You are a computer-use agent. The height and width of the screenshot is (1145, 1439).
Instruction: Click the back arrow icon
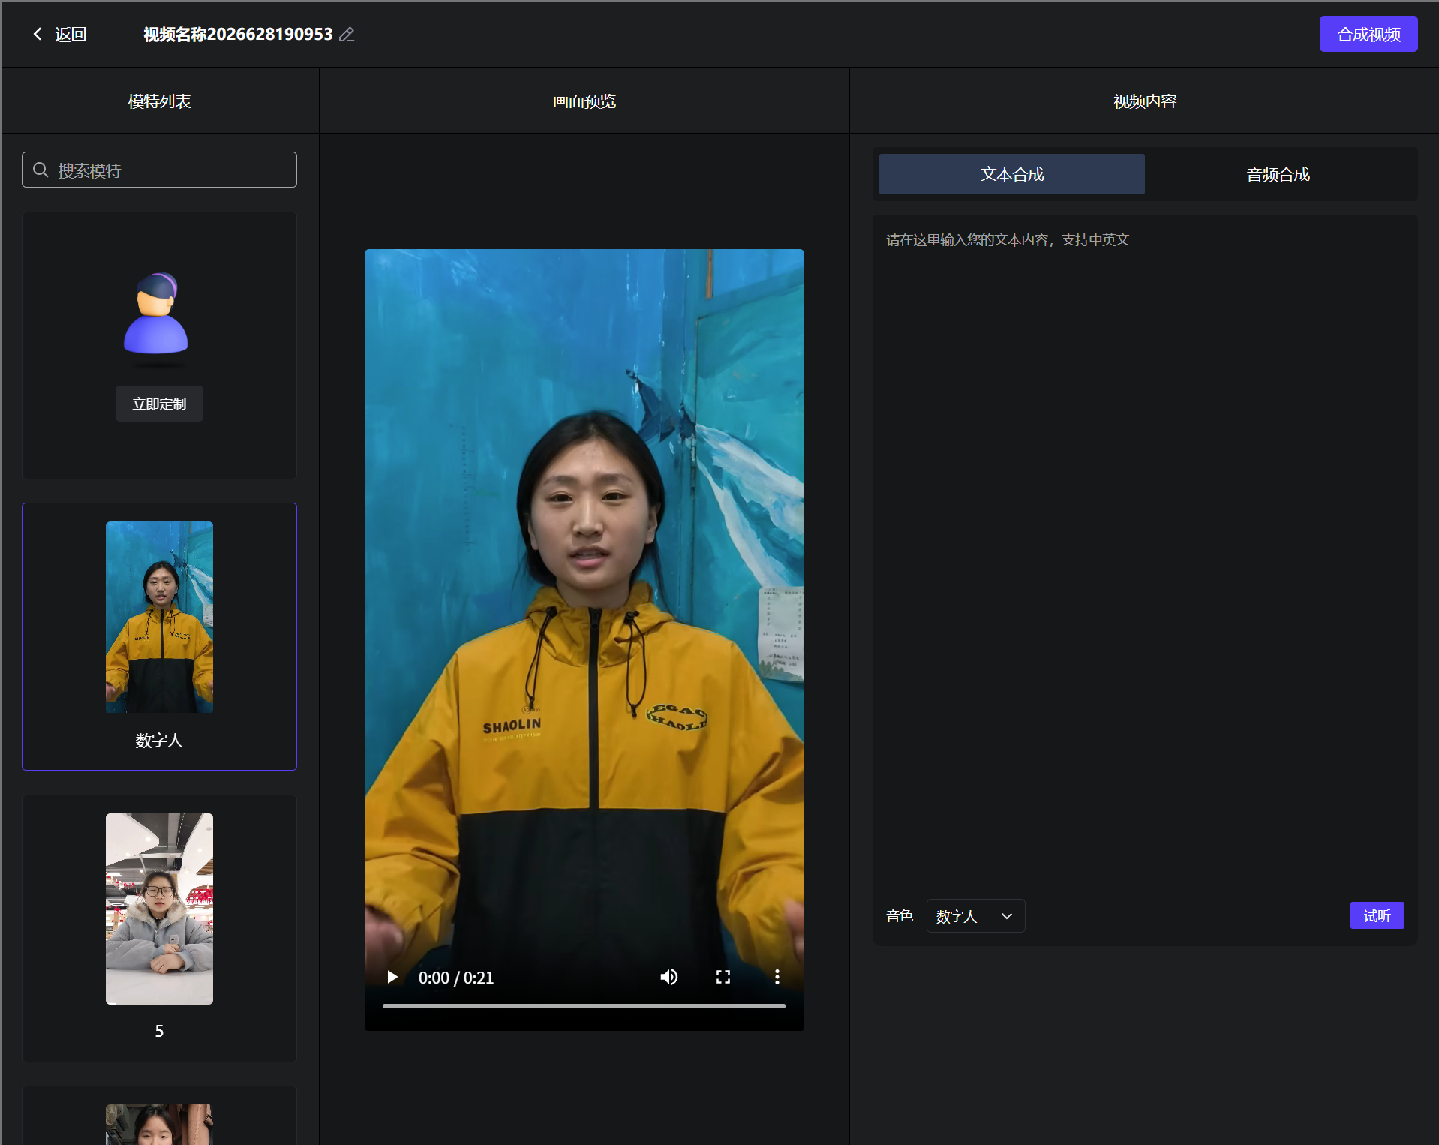38,34
